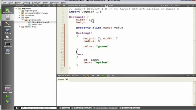Expand the qmlapplicationviewer node
The image size is (196, 110).
[x=19, y=13]
